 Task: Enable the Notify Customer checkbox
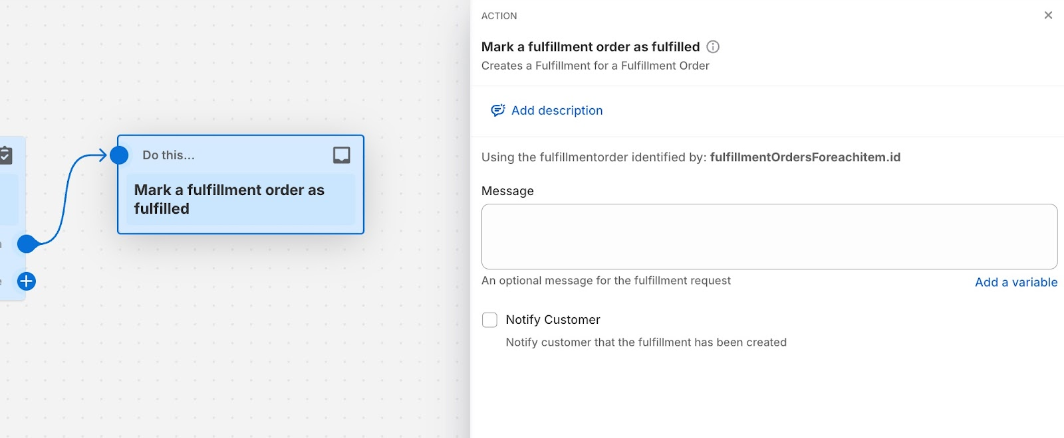tap(489, 320)
